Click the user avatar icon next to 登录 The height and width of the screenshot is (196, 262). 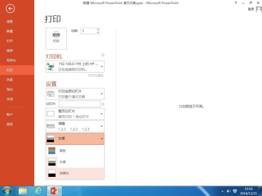(259, 9)
